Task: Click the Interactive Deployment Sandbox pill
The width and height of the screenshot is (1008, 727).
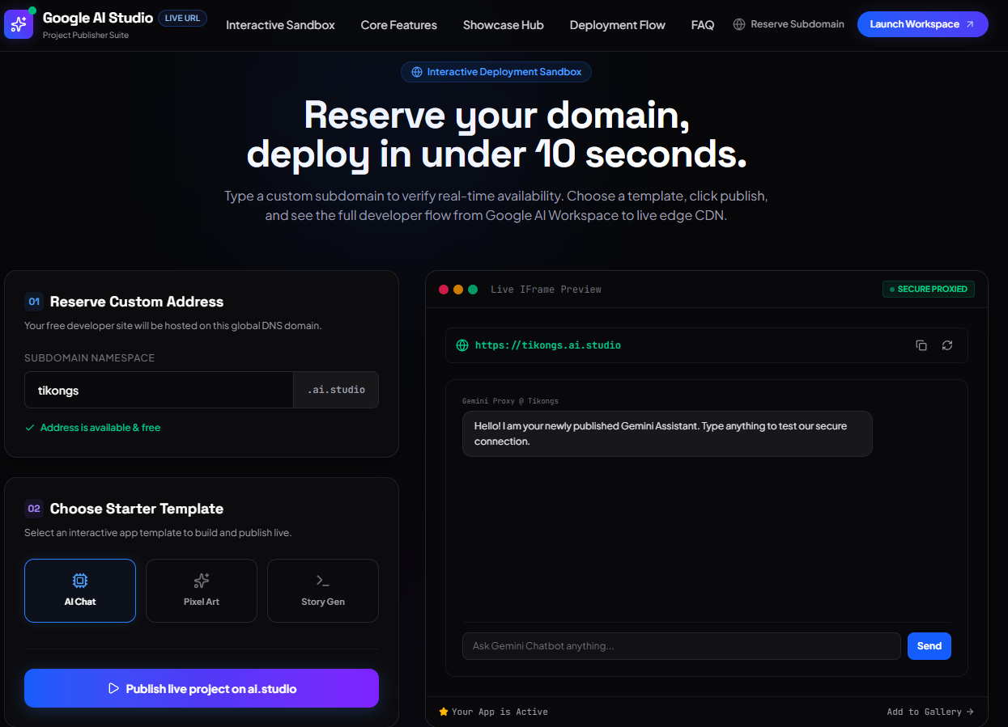Action: pos(496,72)
